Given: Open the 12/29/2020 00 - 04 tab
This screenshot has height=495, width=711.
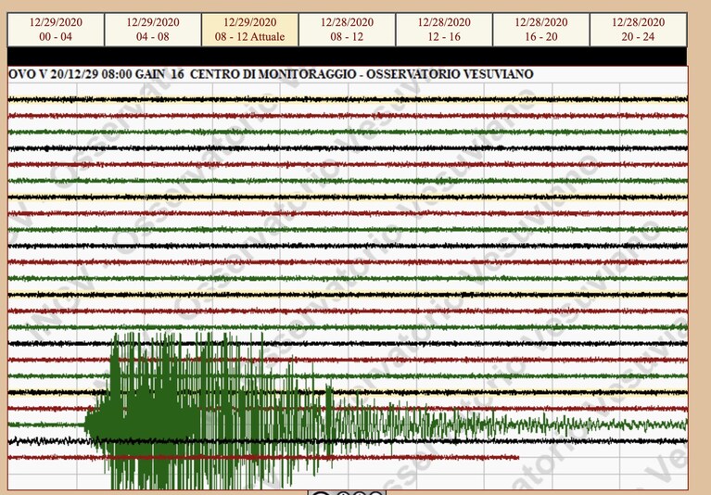Looking at the screenshot, I should tap(56, 30).
